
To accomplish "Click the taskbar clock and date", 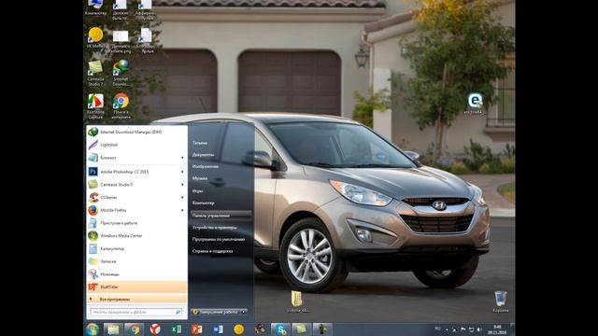I will click(497, 329).
